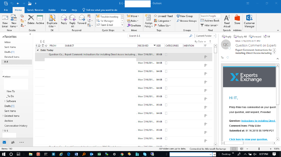This screenshot has width=281, height=157.
Task: Click Tell me what you want to do
Action: pos(100,10)
